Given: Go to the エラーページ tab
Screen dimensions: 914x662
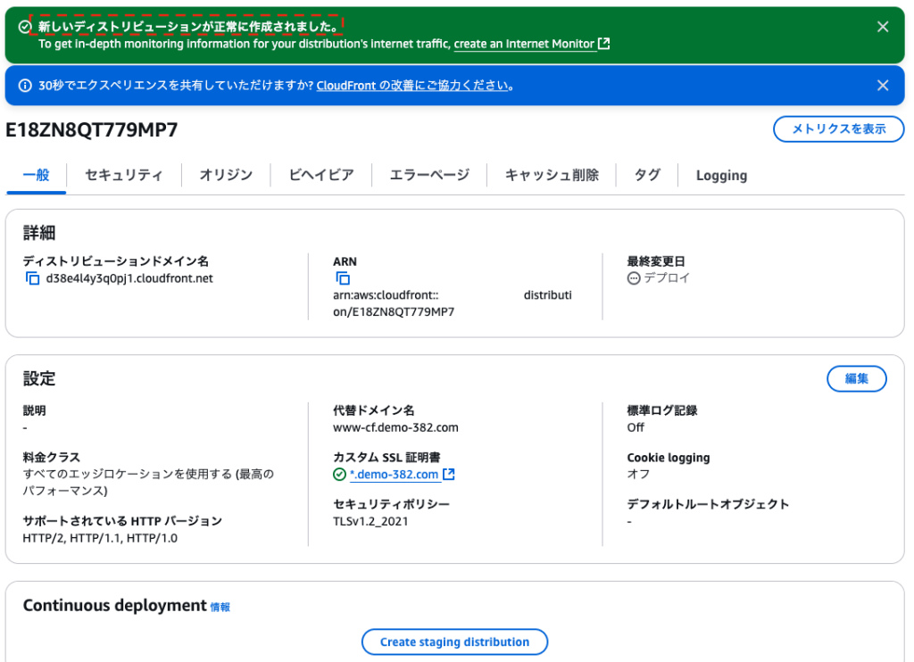Looking at the screenshot, I should pos(429,175).
